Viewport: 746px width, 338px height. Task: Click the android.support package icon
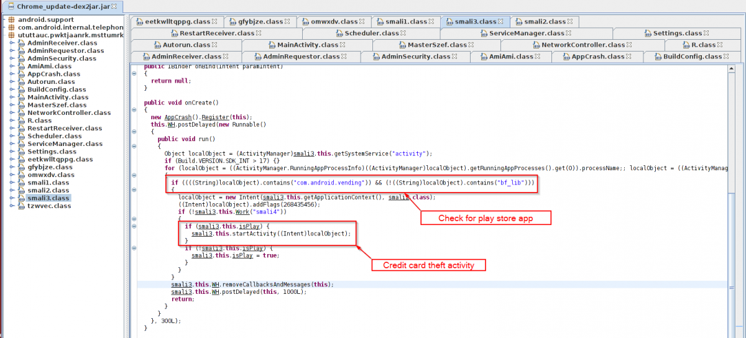point(12,19)
